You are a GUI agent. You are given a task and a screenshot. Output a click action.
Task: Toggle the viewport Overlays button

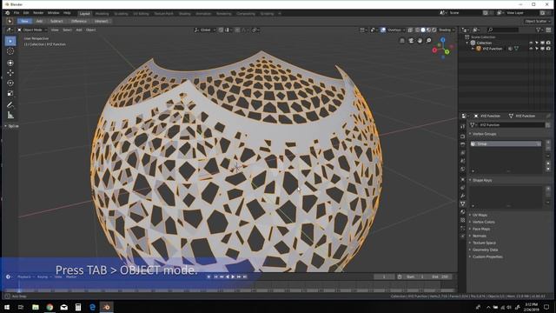383,30
